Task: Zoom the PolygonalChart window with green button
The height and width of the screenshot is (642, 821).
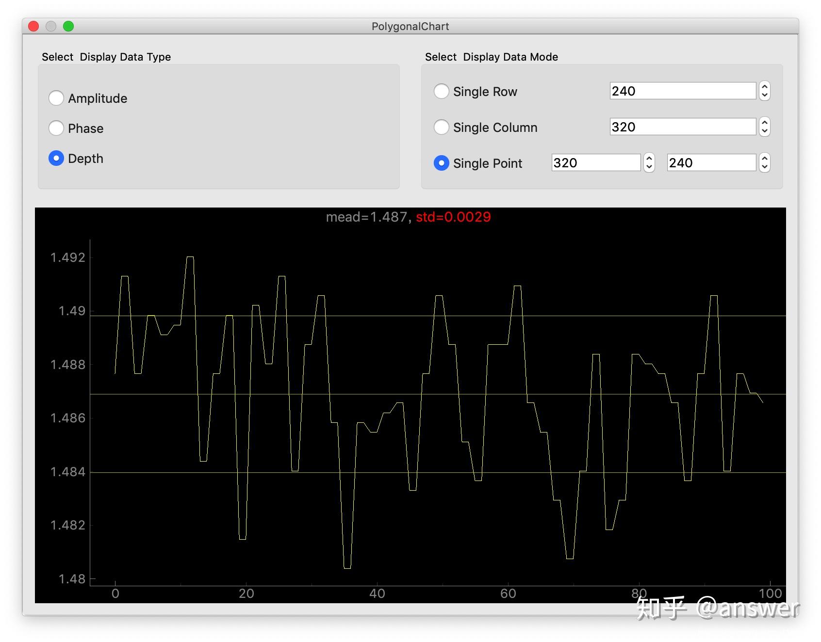Action: [x=68, y=26]
